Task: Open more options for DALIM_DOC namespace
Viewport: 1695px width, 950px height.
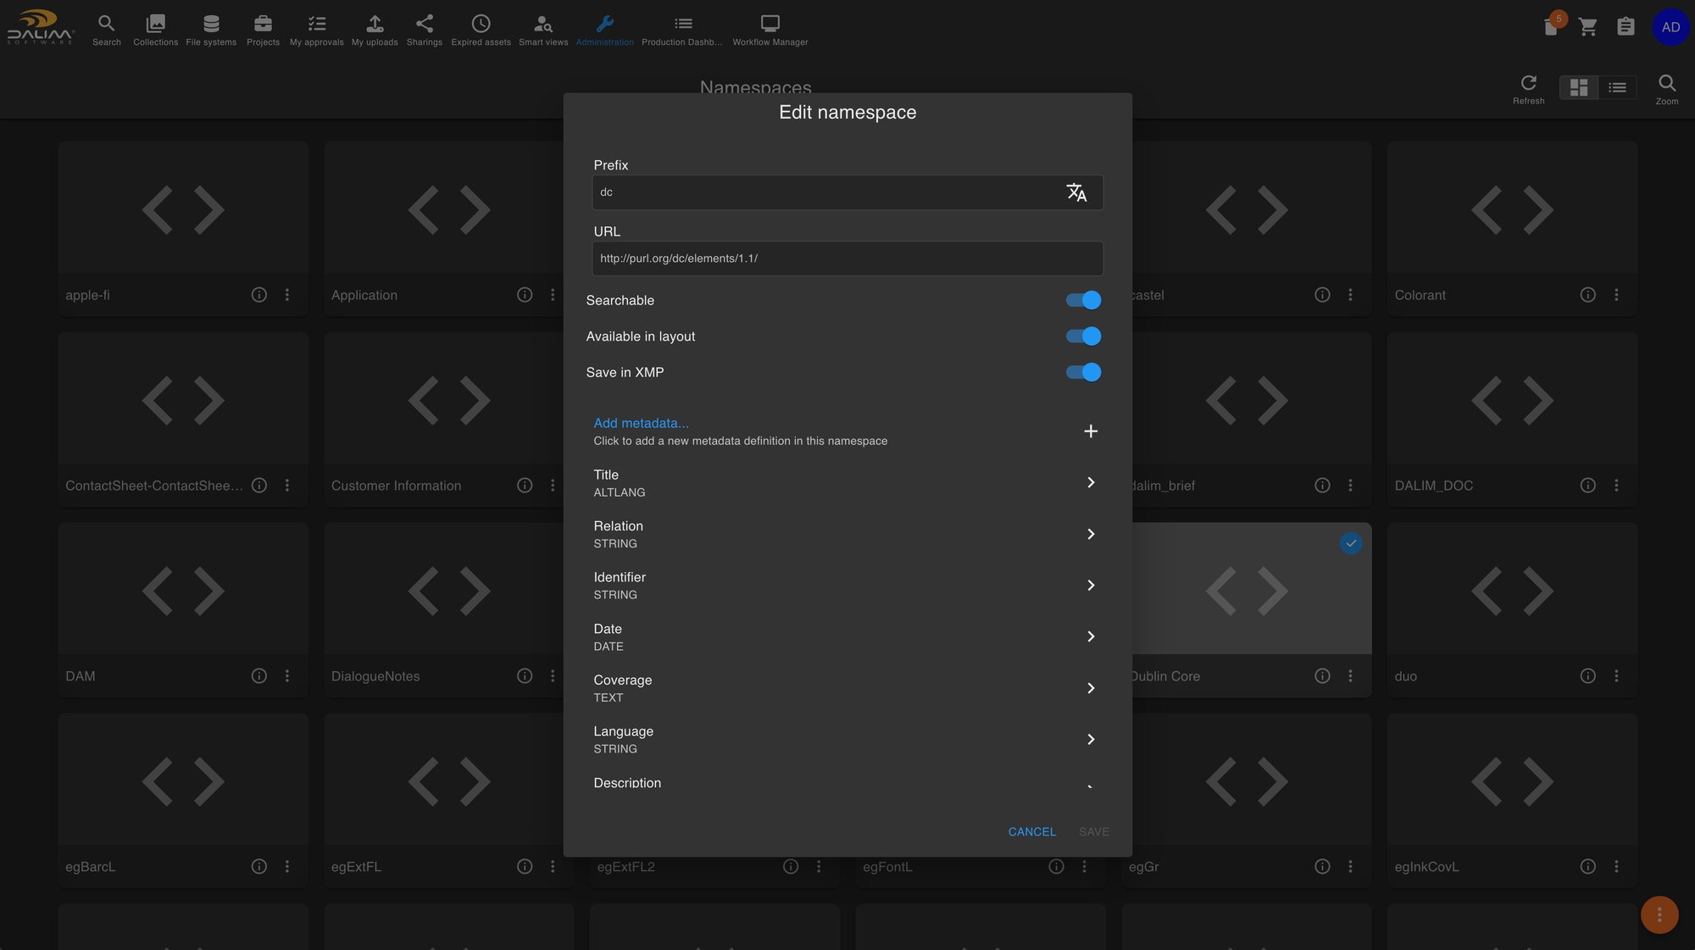Action: click(x=1616, y=486)
